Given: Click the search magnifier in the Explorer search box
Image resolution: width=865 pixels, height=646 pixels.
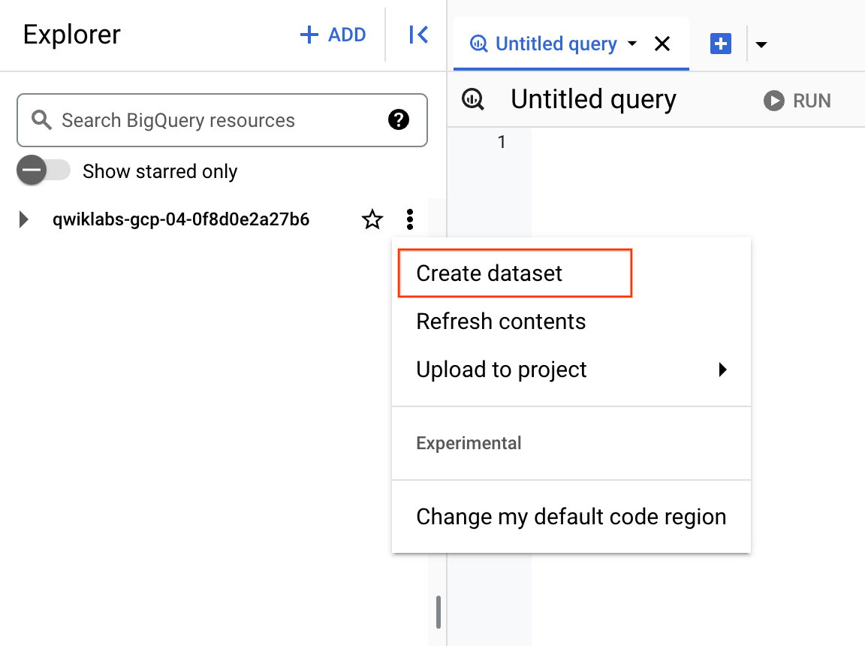Looking at the screenshot, I should (41, 120).
